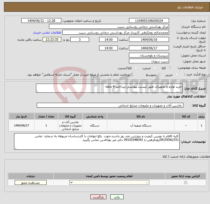The height and width of the screenshot is (204, 210).
Task: Click the resize grip of buyer notes textarea
Action: 15,148
